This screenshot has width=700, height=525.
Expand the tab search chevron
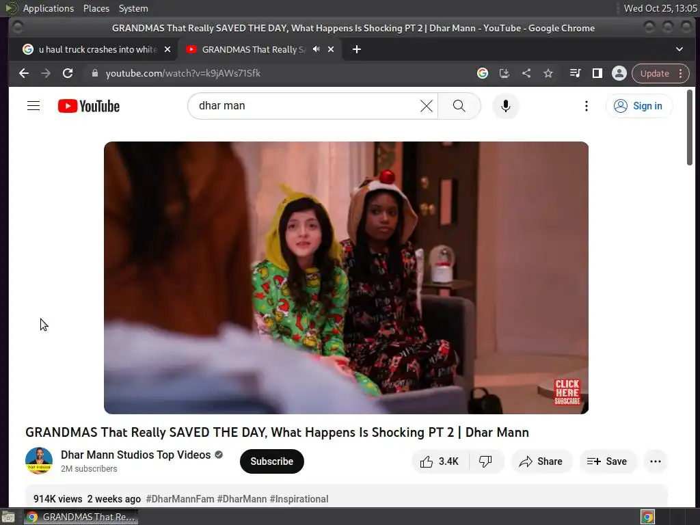point(679,49)
